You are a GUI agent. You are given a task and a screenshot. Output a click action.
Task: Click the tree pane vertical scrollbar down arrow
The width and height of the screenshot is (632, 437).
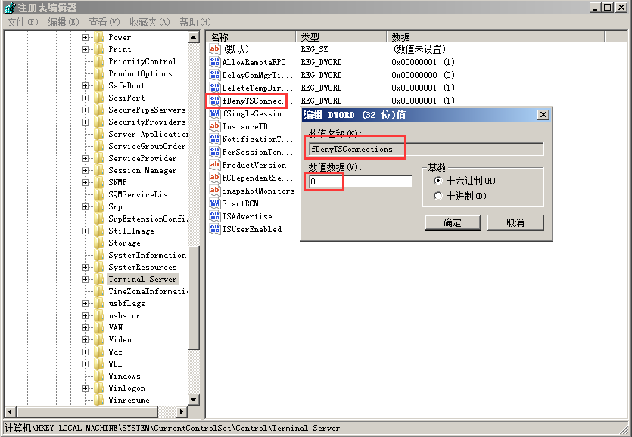[x=193, y=400]
